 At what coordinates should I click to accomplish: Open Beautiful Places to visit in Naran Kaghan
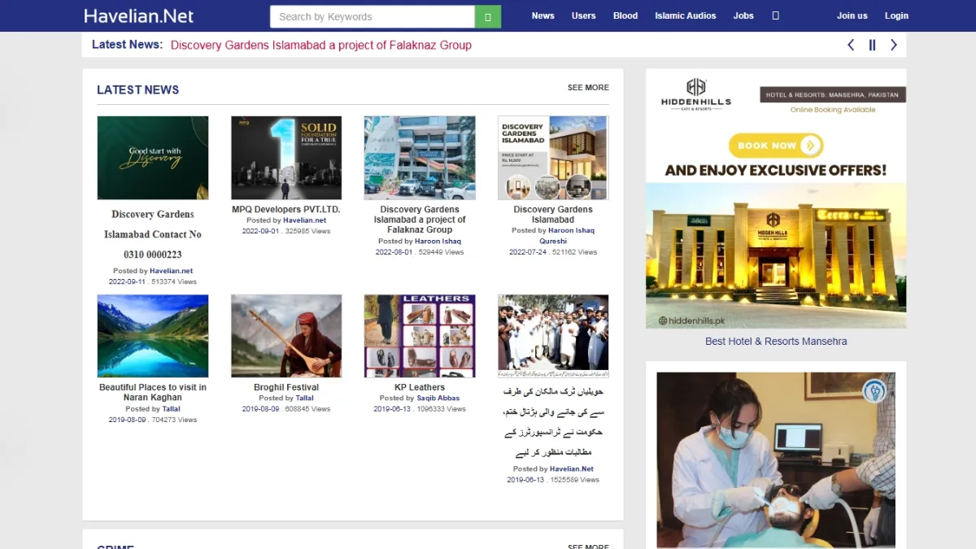click(153, 393)
